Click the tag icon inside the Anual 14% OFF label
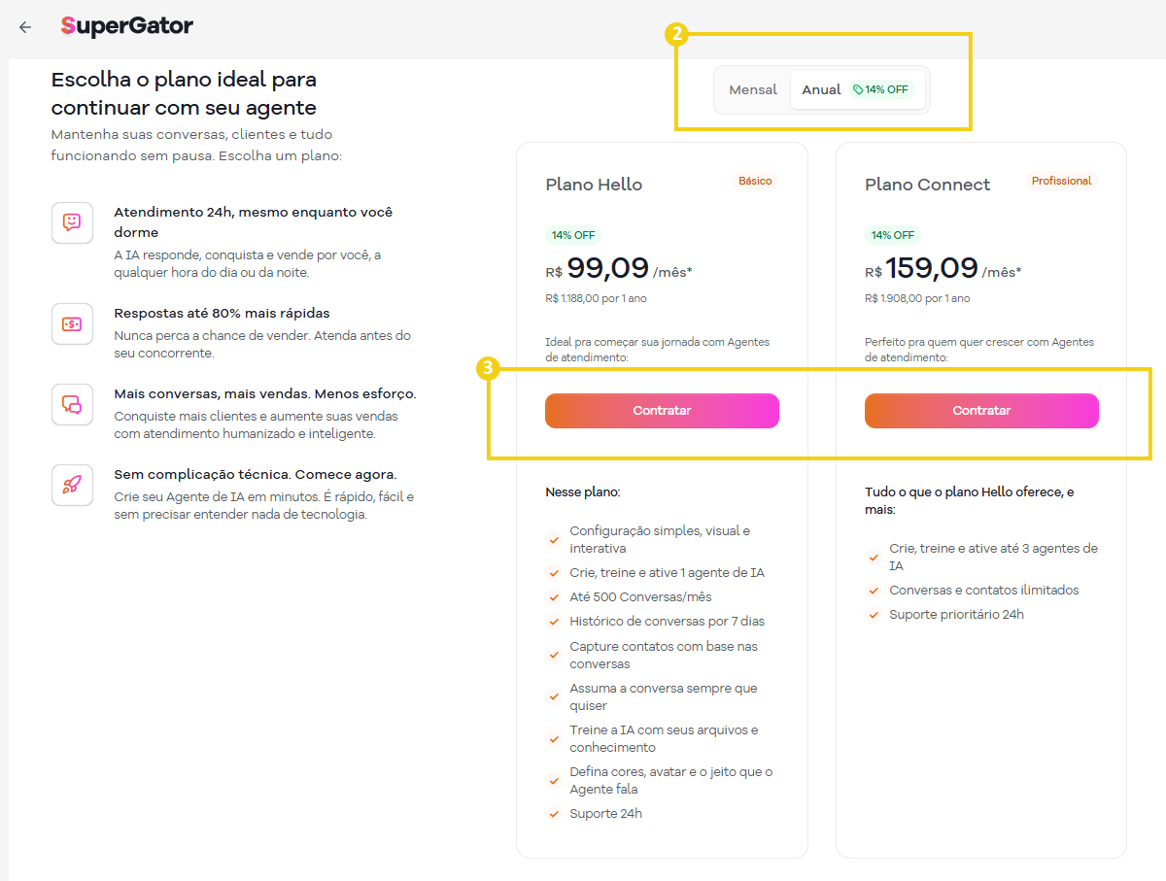 pyautogui.click(x=859, y=88)
